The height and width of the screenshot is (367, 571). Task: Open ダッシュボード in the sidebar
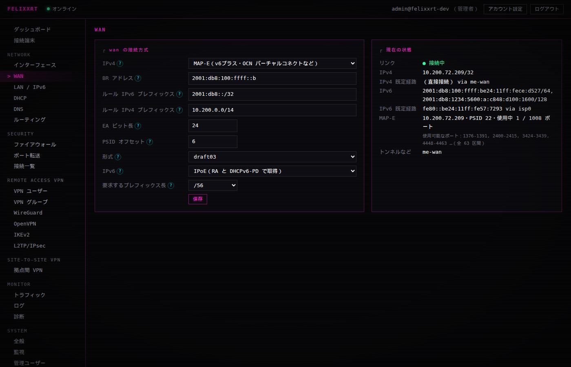click(32, 29)
